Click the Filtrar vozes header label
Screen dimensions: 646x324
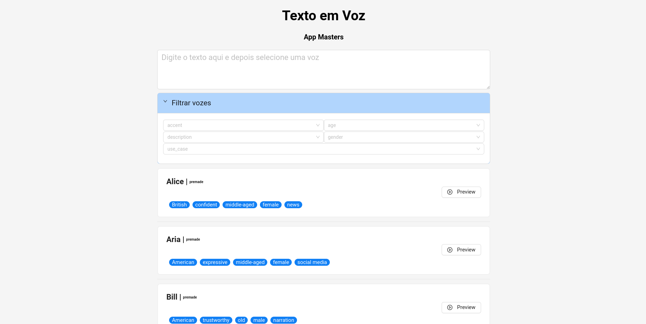point(191,103)
